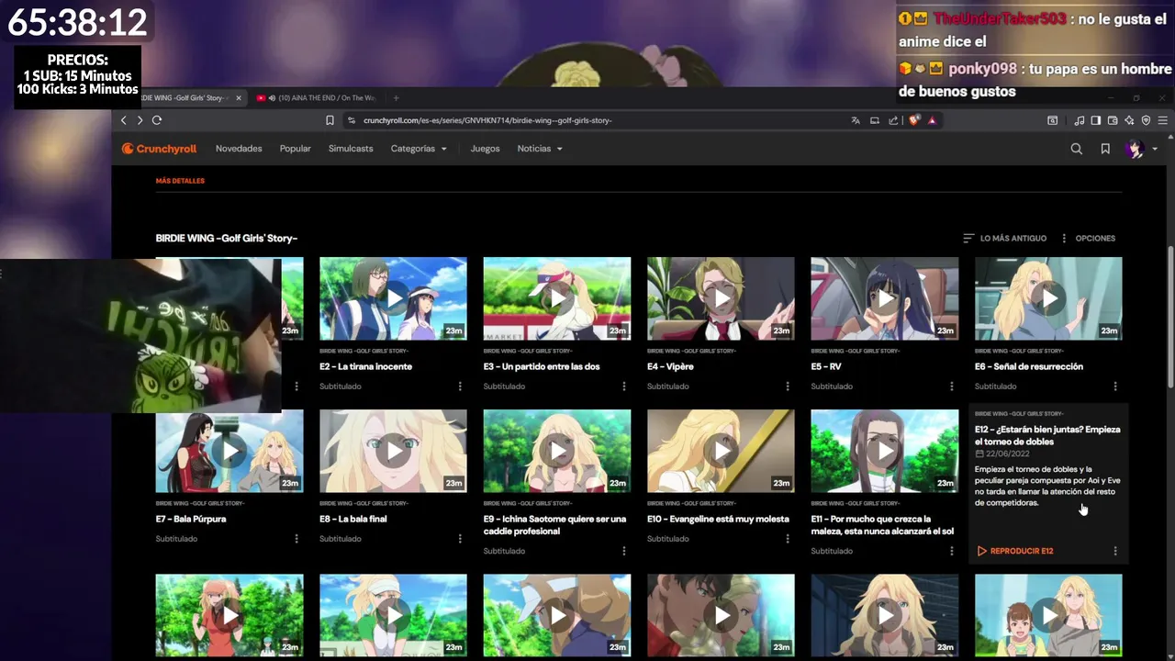Open the translate page icon in the address bar
Screen dimensions: 1175x661
(856, 120)
